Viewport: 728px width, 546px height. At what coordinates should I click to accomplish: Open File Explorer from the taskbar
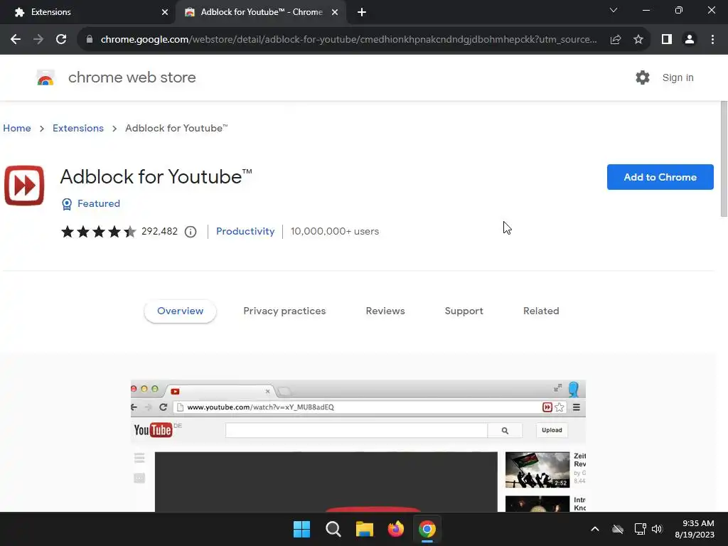[365, 529]
